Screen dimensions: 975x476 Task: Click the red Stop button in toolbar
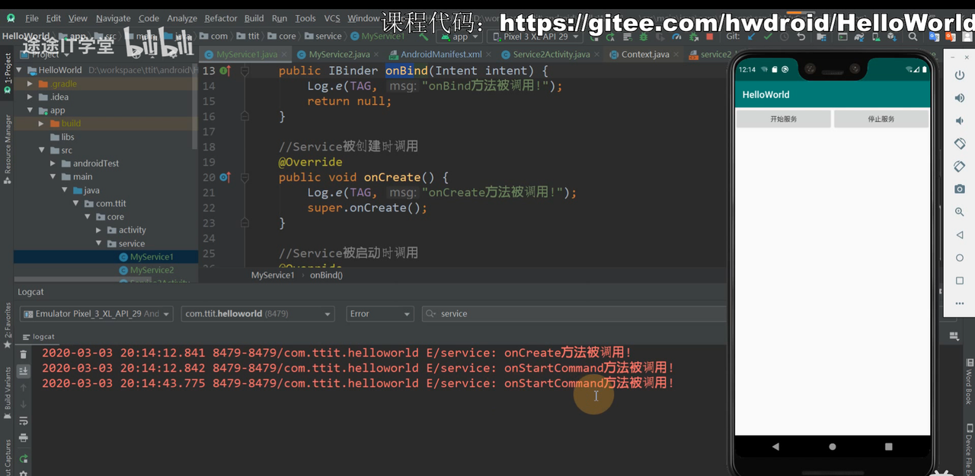710,36
